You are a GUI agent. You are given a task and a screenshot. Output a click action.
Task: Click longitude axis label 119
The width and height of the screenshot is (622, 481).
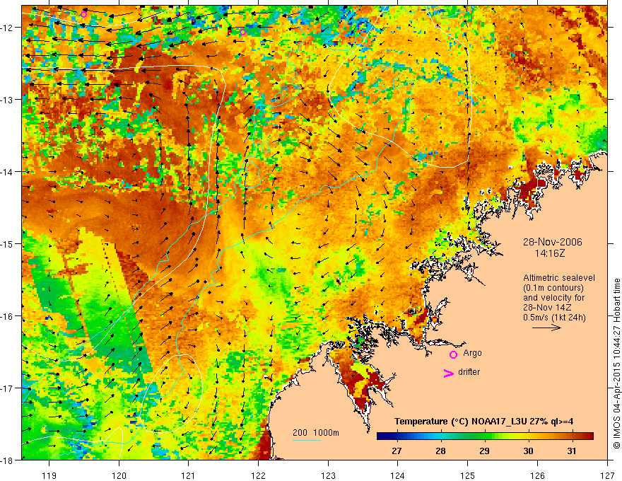[49, 475]
